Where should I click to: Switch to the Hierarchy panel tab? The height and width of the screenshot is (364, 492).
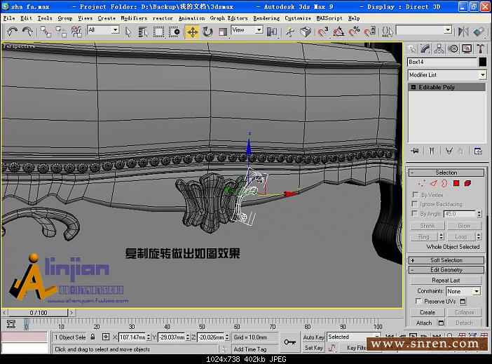tap(440, 48)
